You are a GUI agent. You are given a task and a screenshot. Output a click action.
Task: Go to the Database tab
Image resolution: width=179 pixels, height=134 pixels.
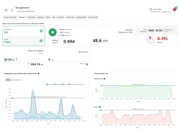[40, 17]
